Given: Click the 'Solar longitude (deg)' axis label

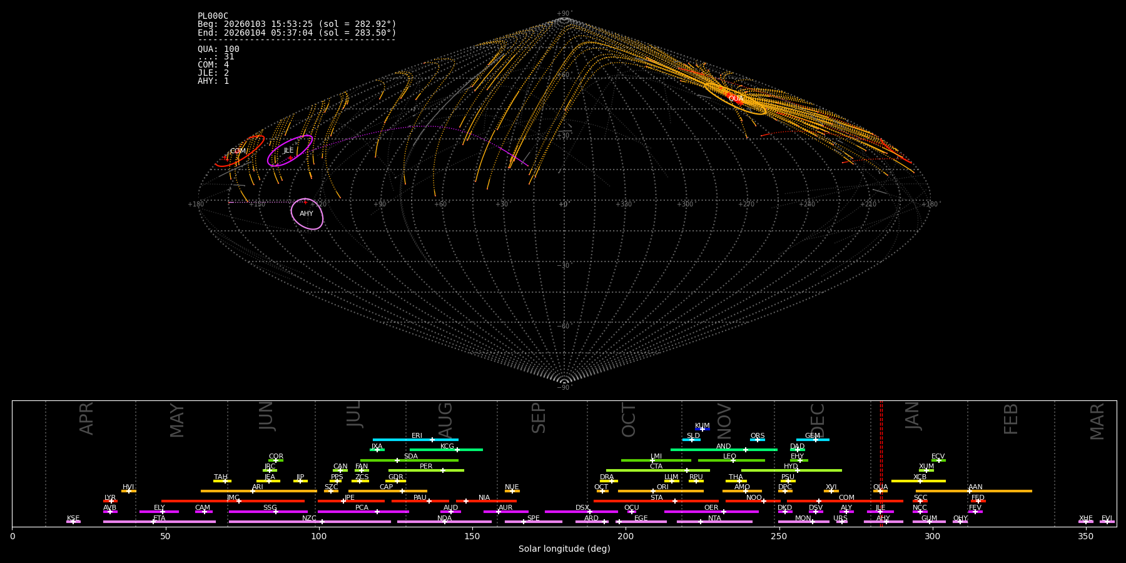Looking at the screenshot, I should pyautogui.click(x=564, y=549).
